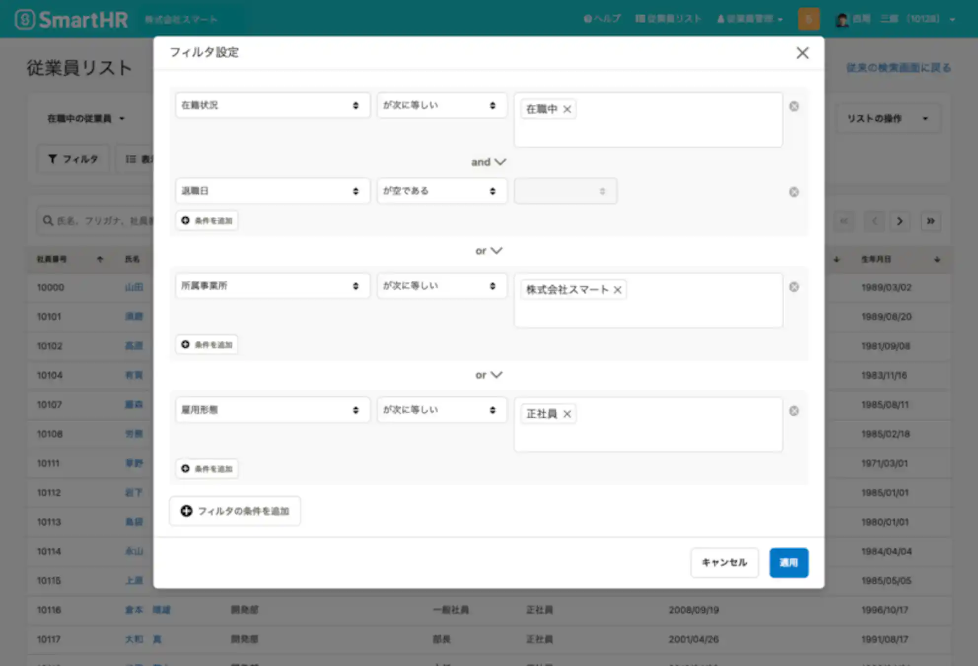Select birth date 1971/03/01 cell
The width and height of the screenshot is (978, 666).
[884, 463]
